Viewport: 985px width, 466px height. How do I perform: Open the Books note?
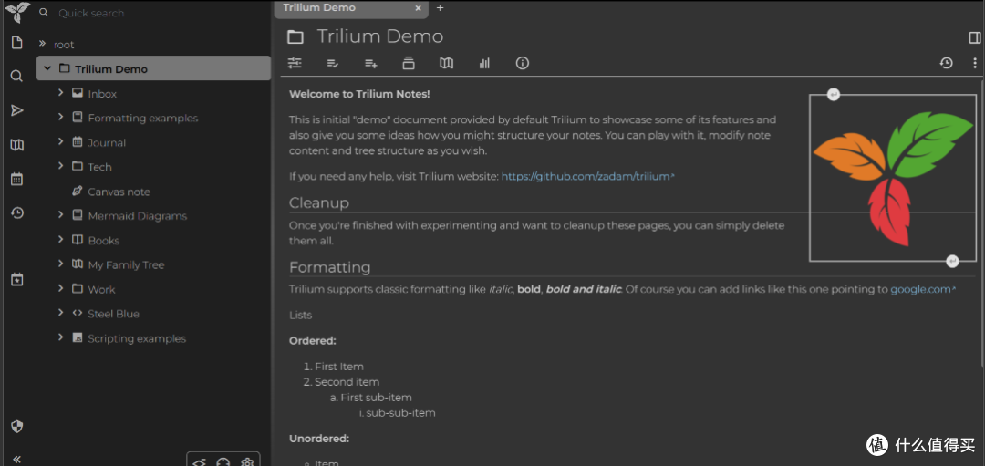104,241
